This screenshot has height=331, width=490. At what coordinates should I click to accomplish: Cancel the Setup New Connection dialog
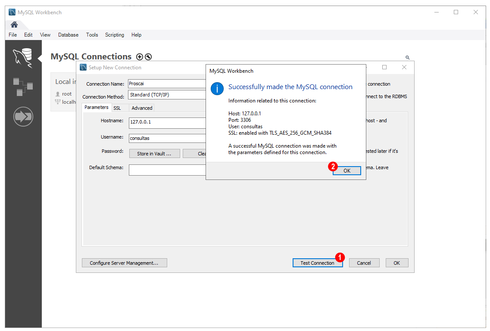364,263
